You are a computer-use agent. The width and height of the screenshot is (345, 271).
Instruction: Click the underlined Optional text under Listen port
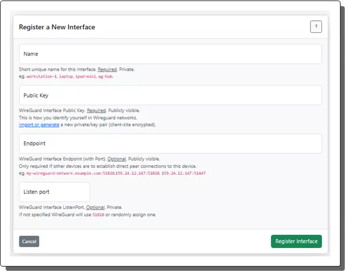pos(95,207)
